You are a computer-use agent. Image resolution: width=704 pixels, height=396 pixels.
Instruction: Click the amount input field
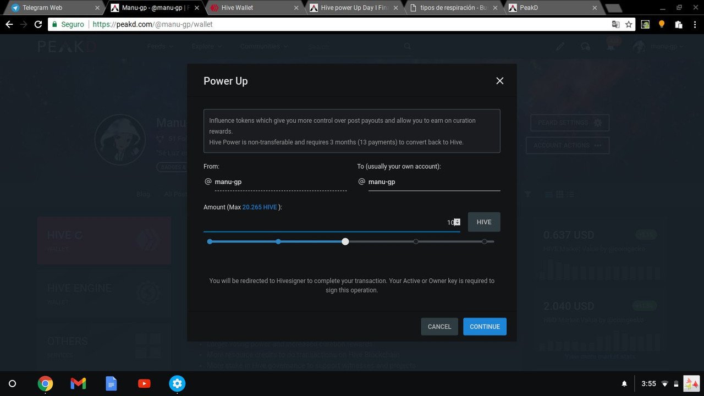[332, 222]
